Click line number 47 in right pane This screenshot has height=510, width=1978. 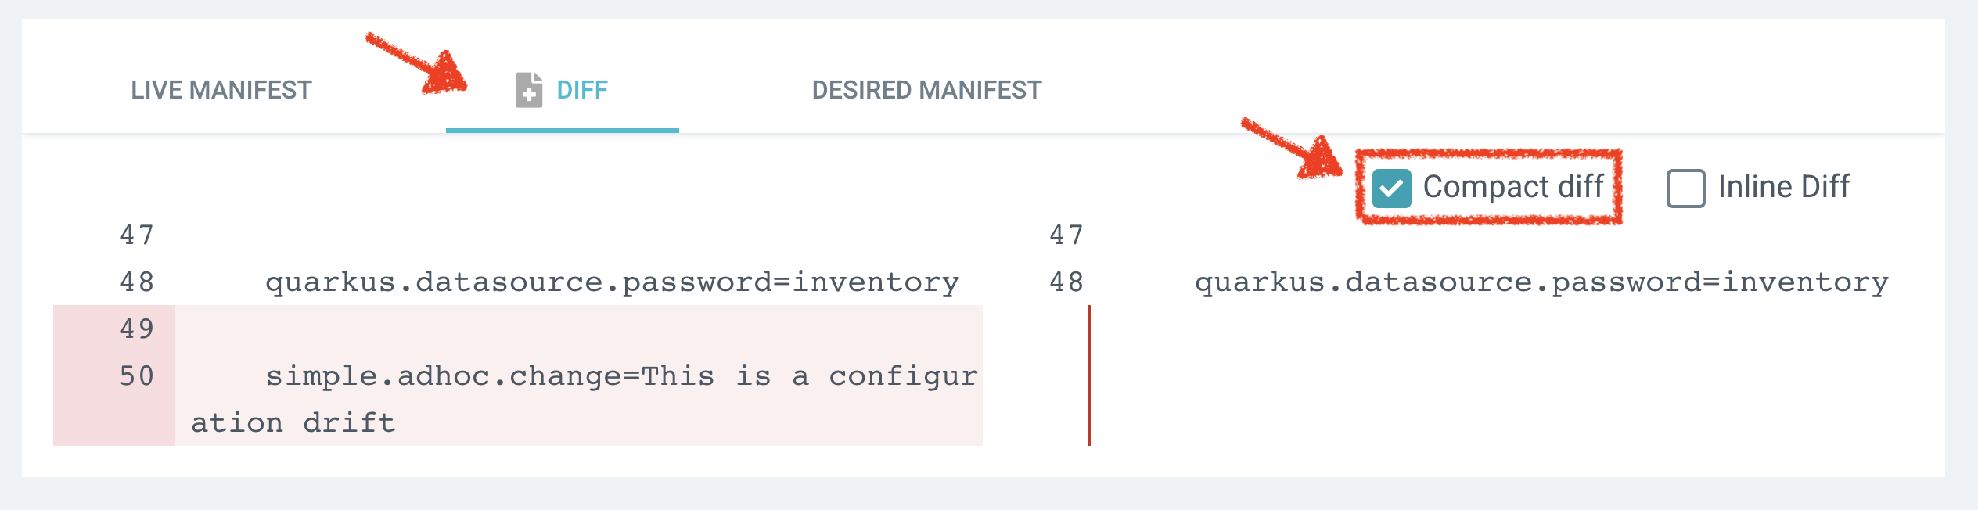[1066, 235]
